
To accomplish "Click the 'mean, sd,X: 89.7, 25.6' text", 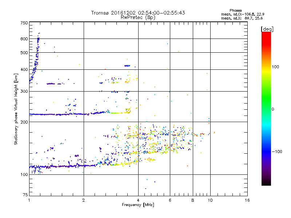I will coord(242,18).
